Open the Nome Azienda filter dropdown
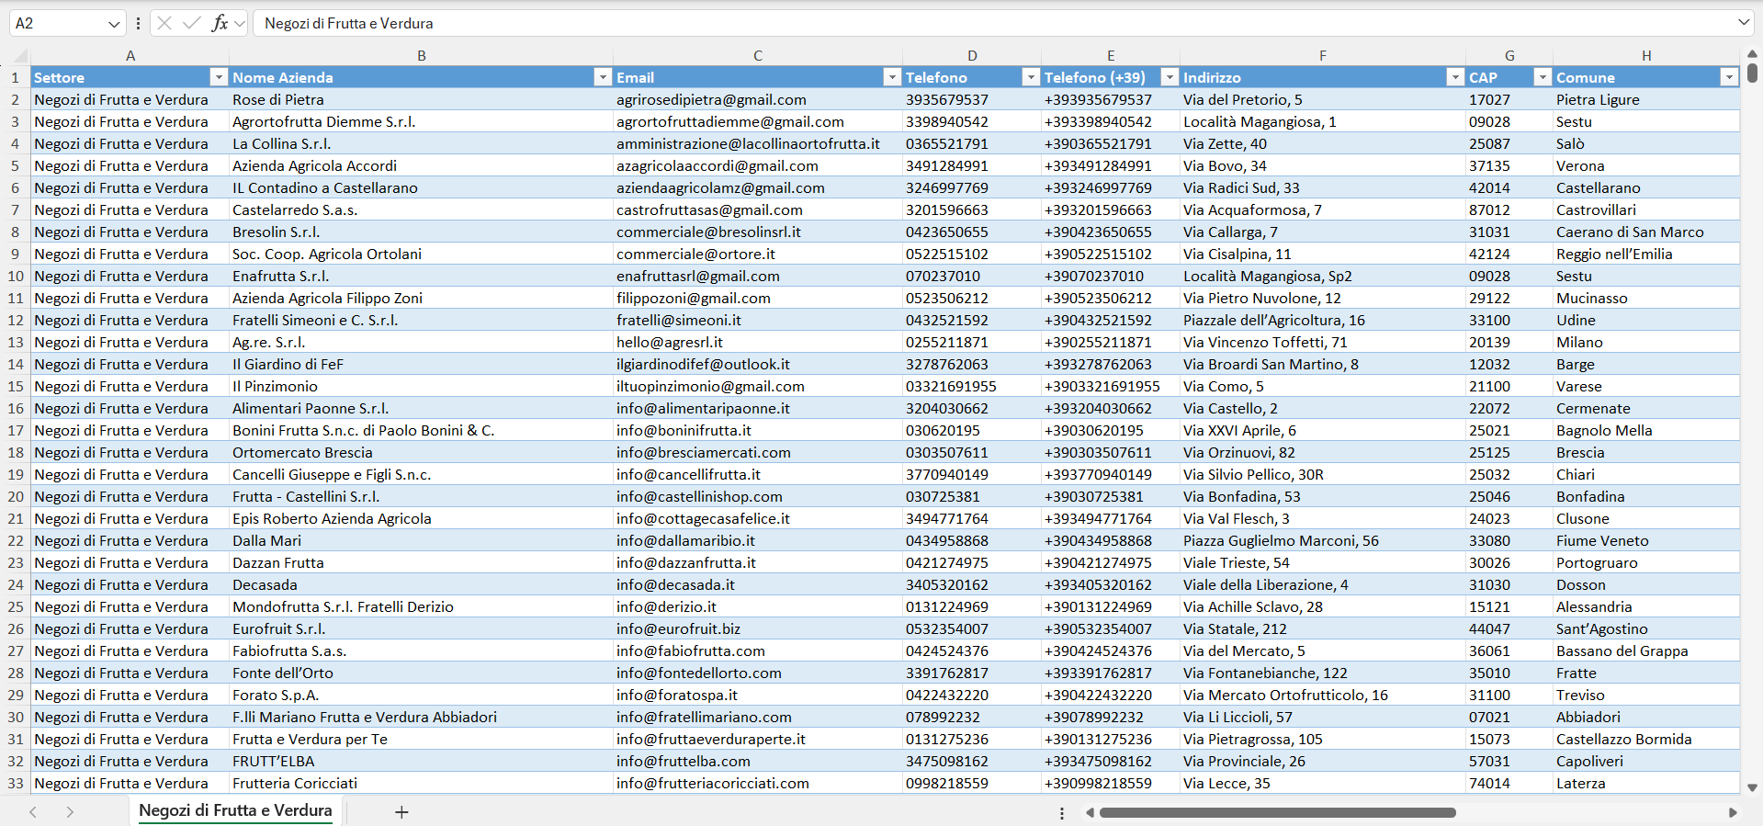Viewport: 1763px width, 826px height. coord(603,77)
